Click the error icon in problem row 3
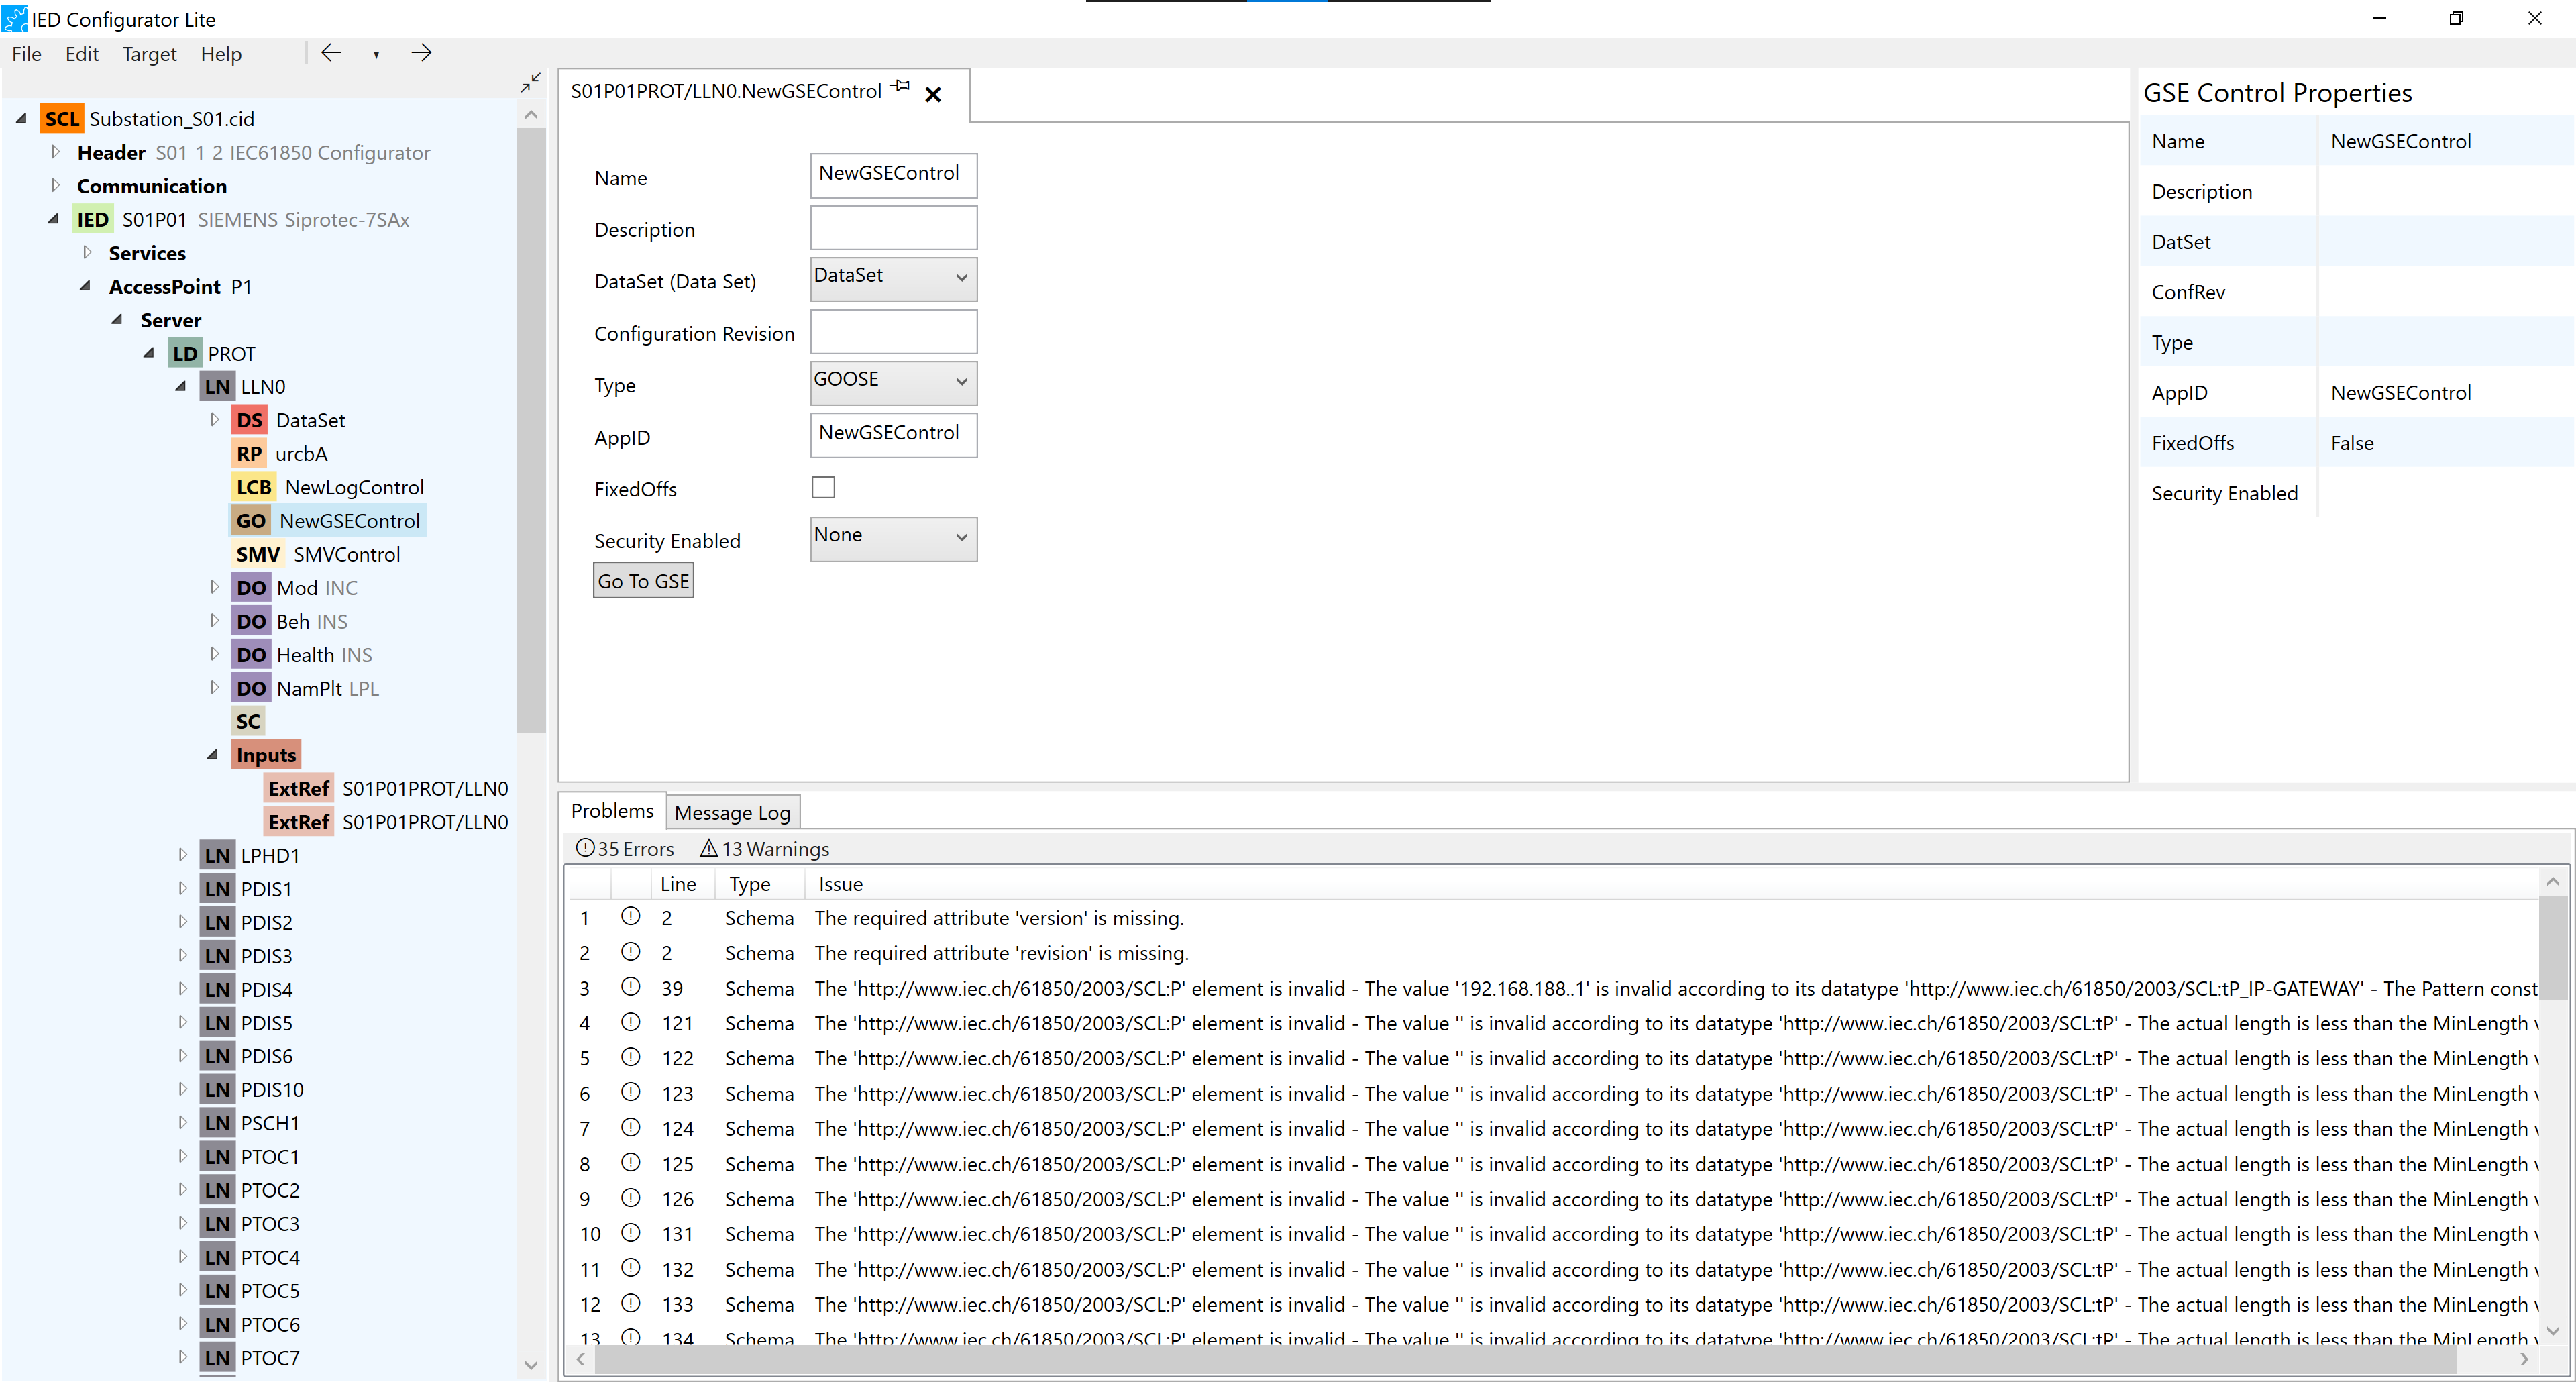The height and width of the screenshot is (1382, 2576). pos(630,988)
